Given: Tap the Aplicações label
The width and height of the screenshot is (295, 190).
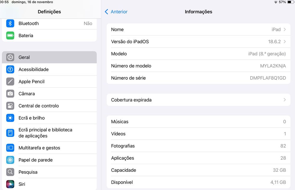Looking at the screenshot, I should (122, 158).
